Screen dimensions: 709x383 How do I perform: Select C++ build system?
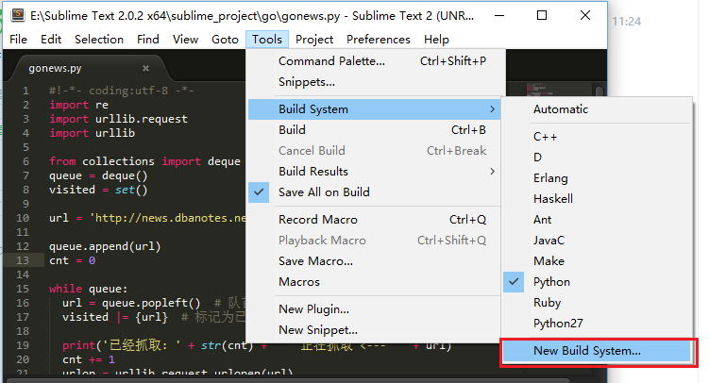(x=597, y=137)
